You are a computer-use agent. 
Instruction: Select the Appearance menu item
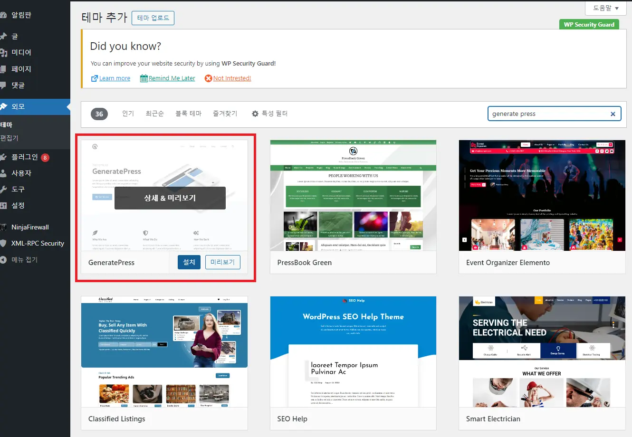[x=35, y=106]
